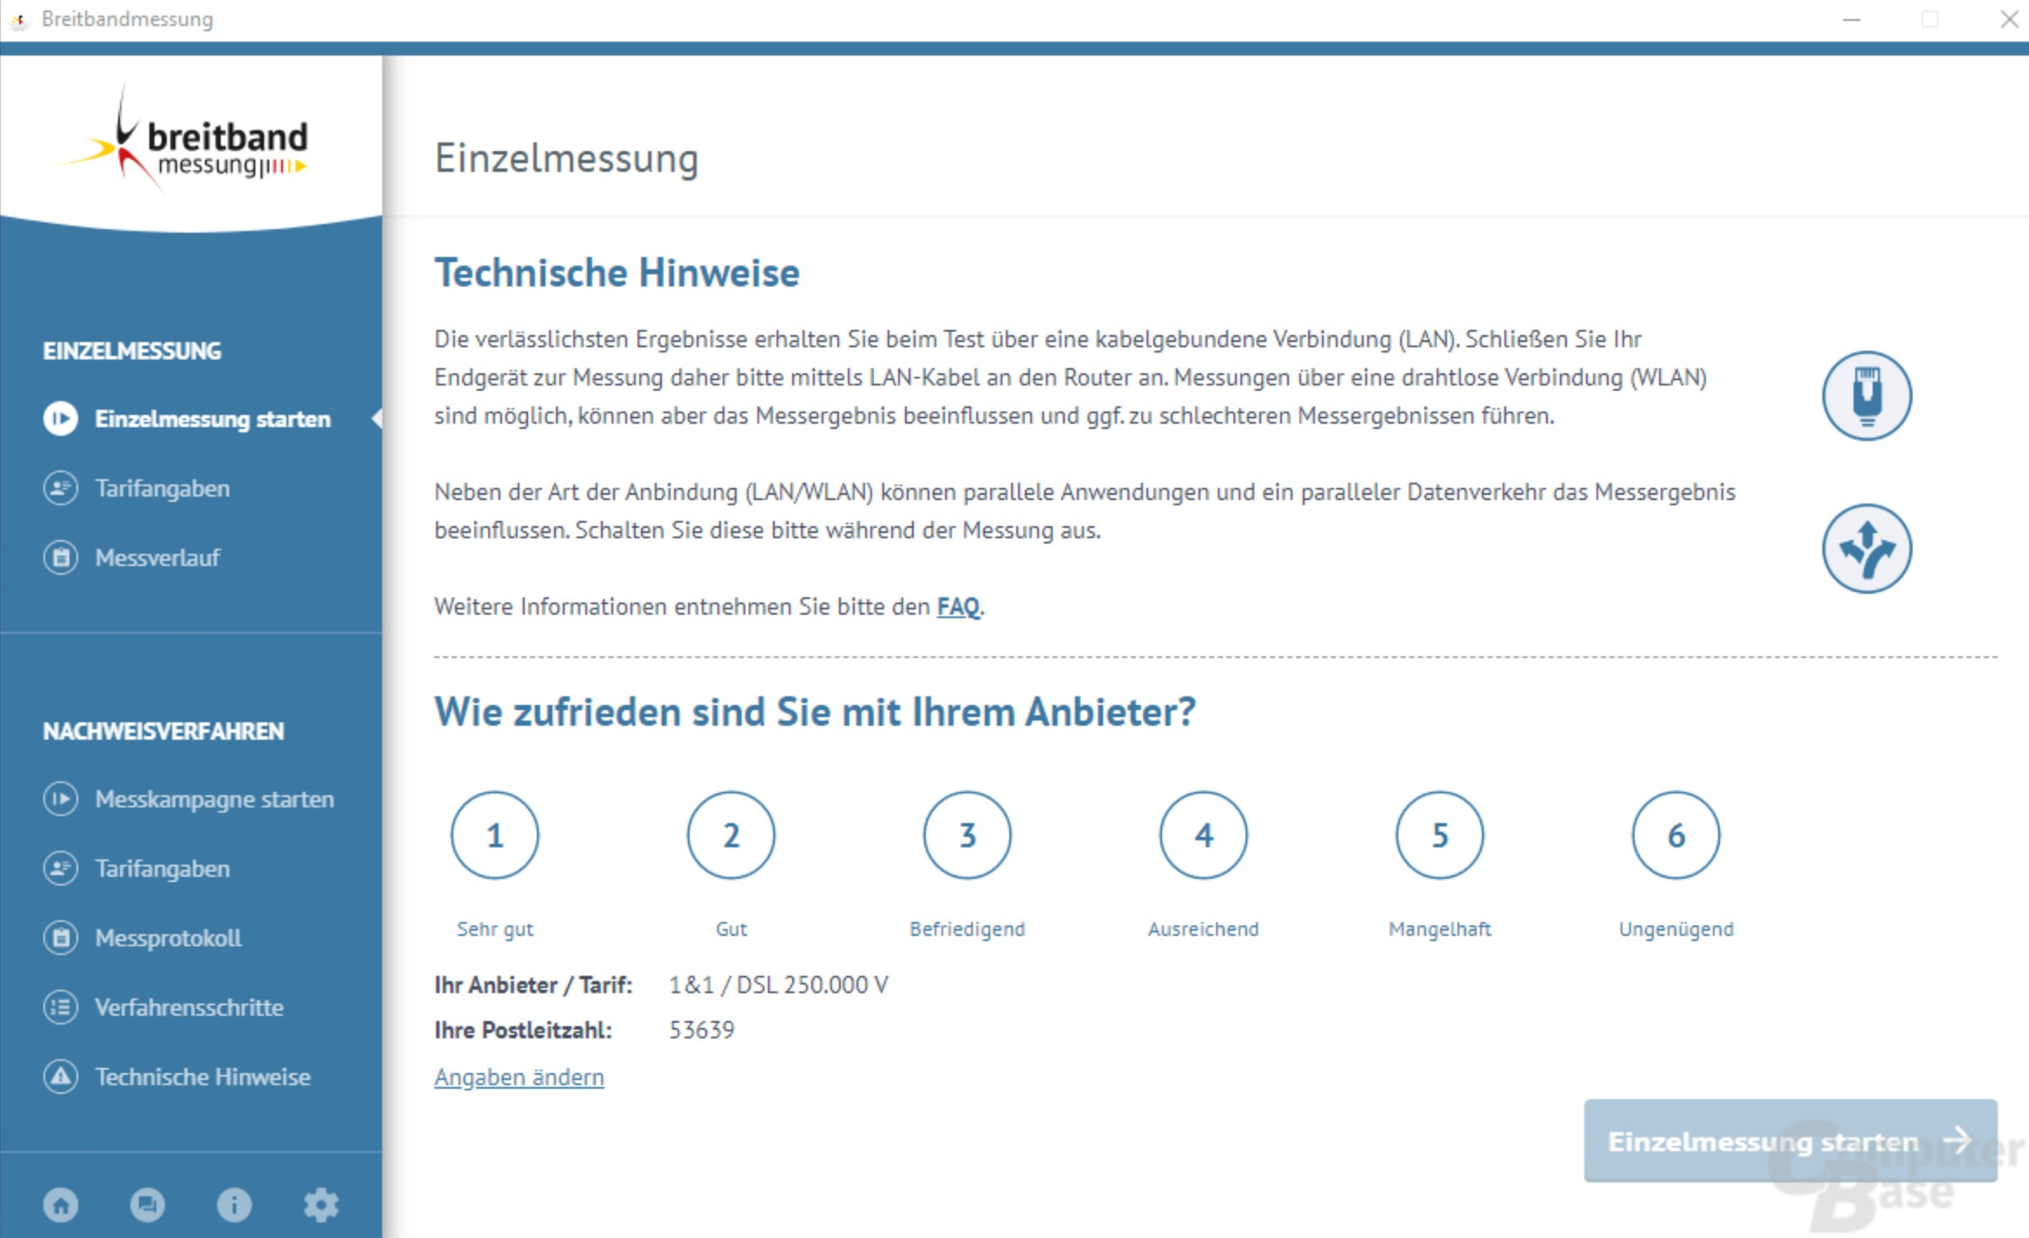The width and height of the screenshot is (2029, 1238).
Task: Open Tarifangaben under Einzelmessung
Action: coord(162,489)
